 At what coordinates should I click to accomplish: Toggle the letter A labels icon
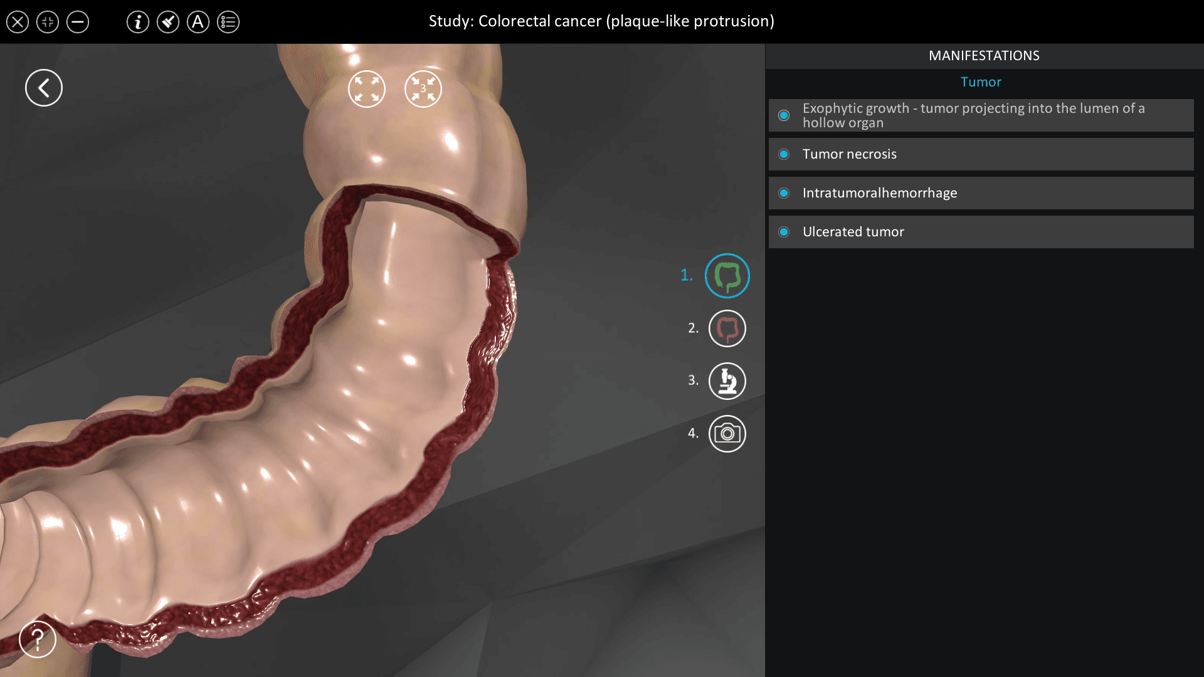(198, 22)
